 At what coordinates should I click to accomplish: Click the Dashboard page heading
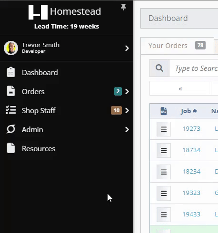point(168,18)
